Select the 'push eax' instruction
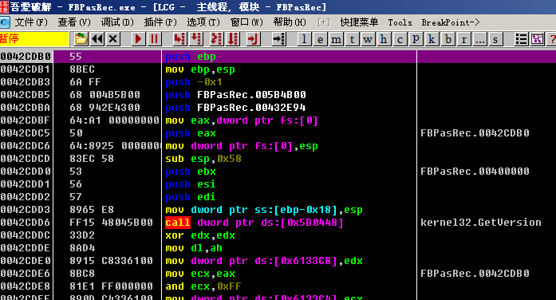Screen dimensions: 556x300 [191, 133]
